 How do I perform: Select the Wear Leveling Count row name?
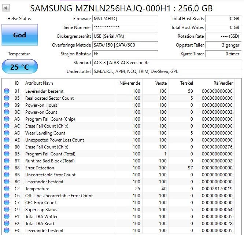pyautogui.click(x=45, y=133)
